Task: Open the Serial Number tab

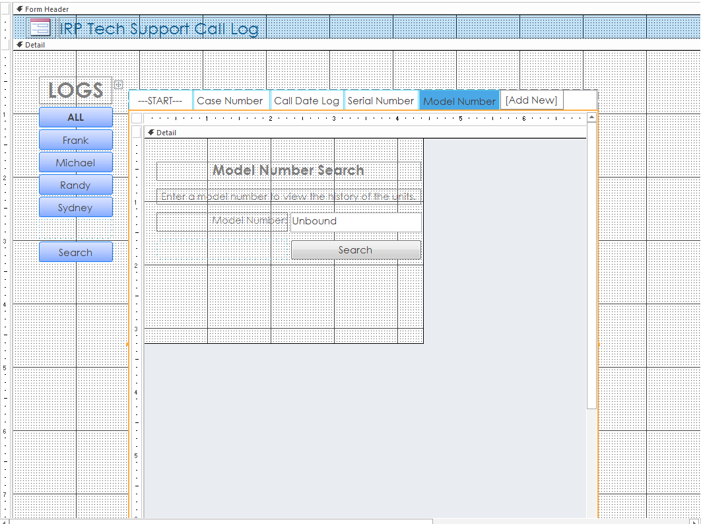Action: (380, 100)
